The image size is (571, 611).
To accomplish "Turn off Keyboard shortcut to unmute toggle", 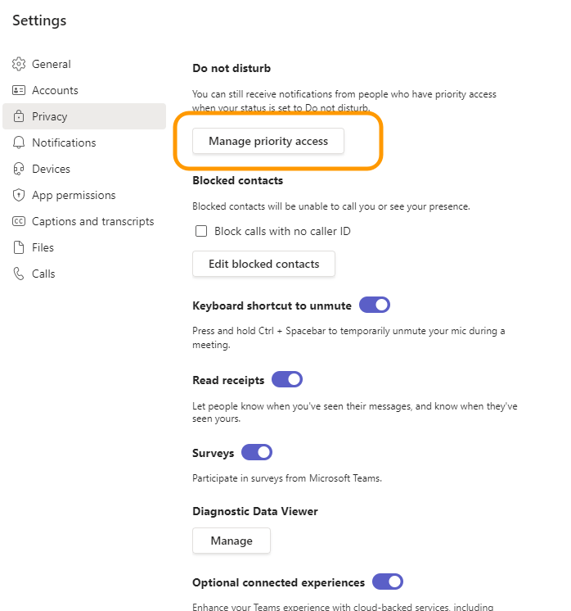I will [x=375, y=305].
